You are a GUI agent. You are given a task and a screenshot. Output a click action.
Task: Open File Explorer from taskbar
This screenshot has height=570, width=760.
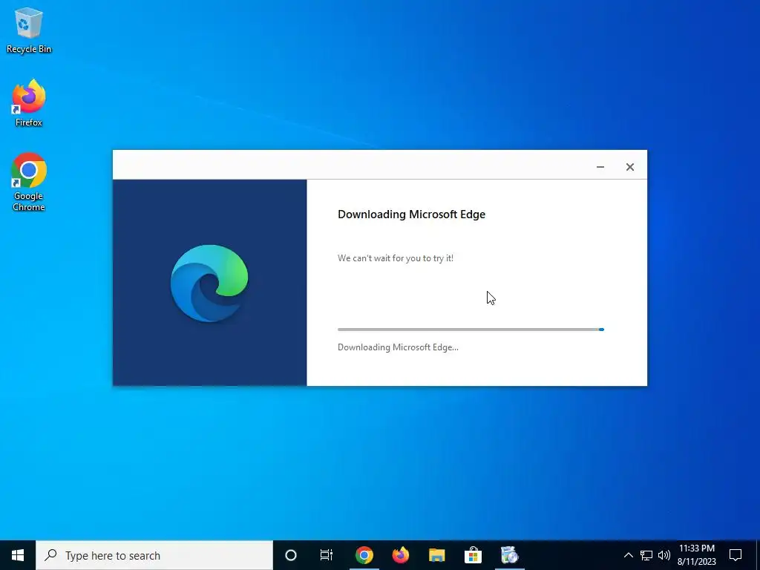tap(436, 555)
